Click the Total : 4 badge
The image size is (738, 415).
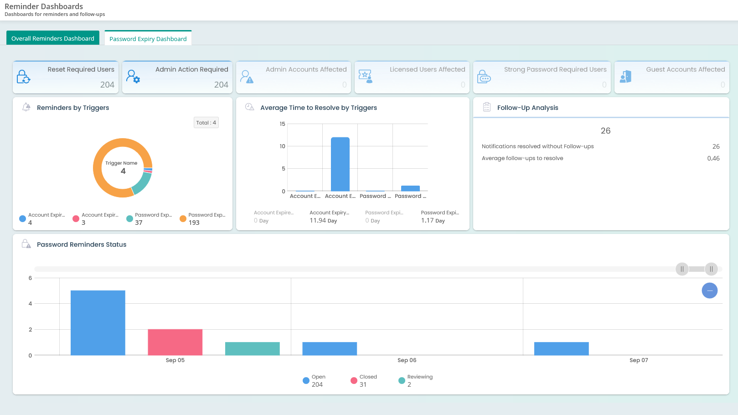point(206,122)
